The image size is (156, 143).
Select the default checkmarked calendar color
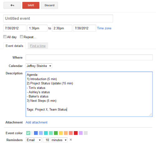pos(28,133)
